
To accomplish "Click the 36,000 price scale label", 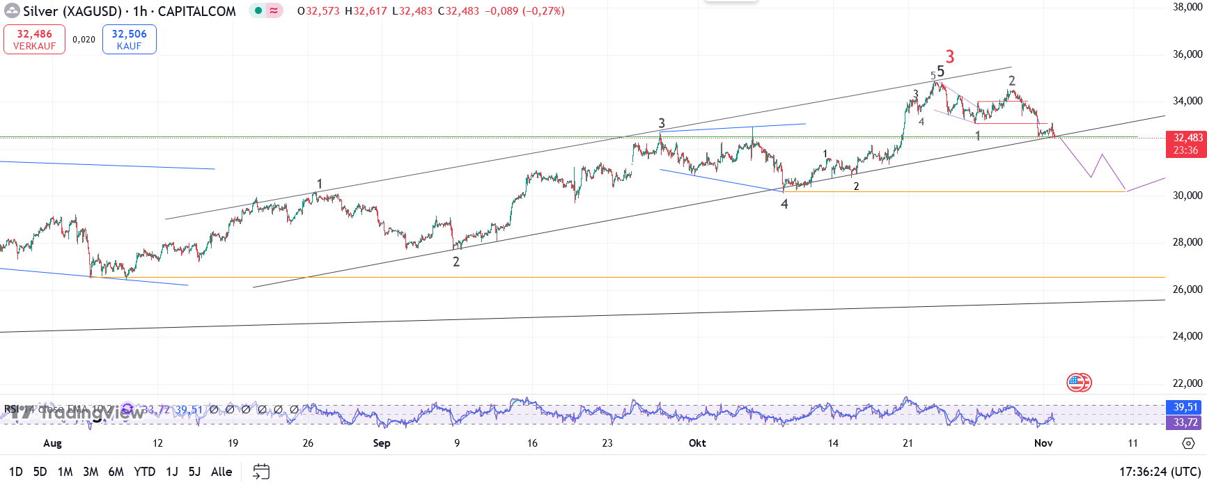I will [1187, 54].
